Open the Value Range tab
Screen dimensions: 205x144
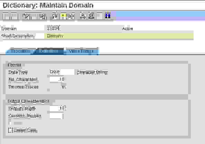tap(81, 51)
